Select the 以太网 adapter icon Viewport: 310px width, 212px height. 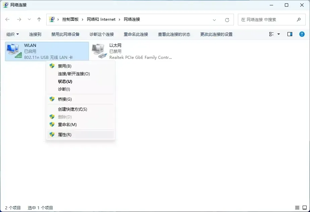click(x=99, y=51)
